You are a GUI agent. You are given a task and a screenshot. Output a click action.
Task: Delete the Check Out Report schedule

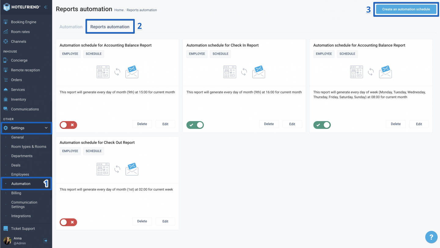tap(142, 221)
